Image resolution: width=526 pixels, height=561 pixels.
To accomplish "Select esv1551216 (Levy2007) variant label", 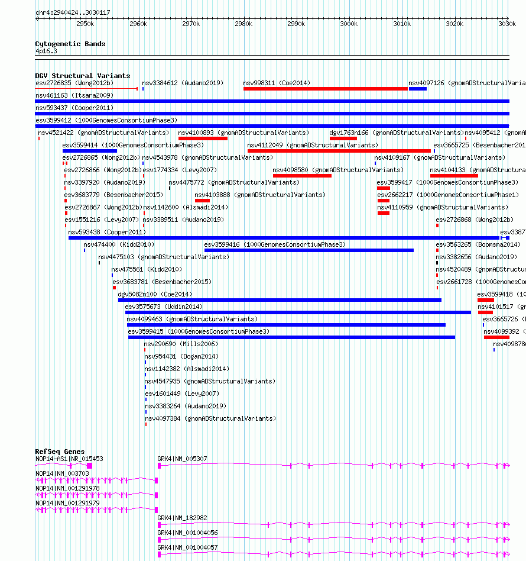I will pos(102,220).
